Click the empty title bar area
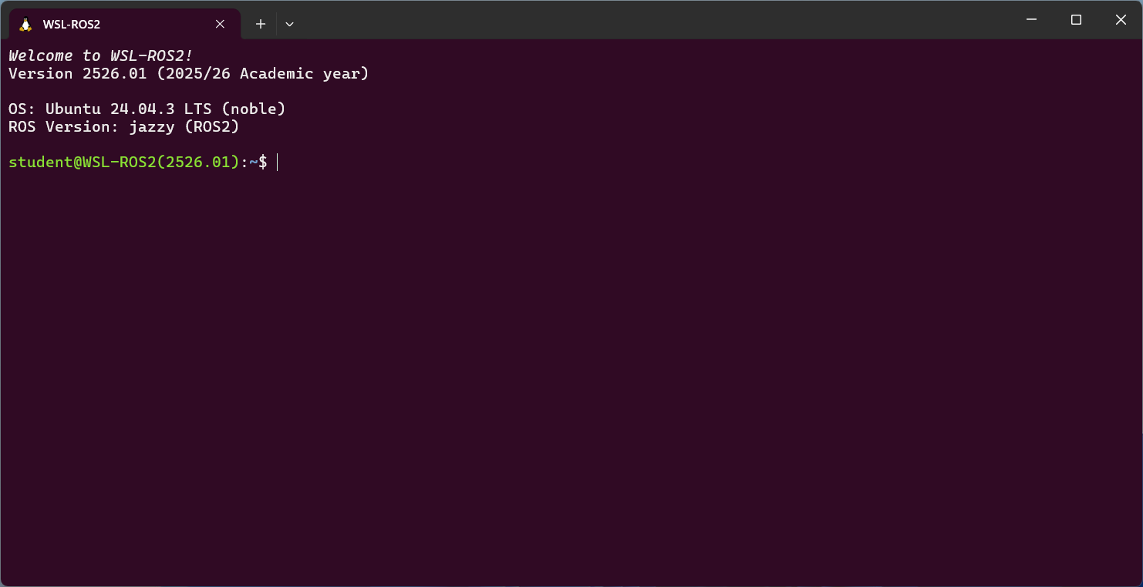Screen dimensions: 1143x587 click(x=656, y=20)
